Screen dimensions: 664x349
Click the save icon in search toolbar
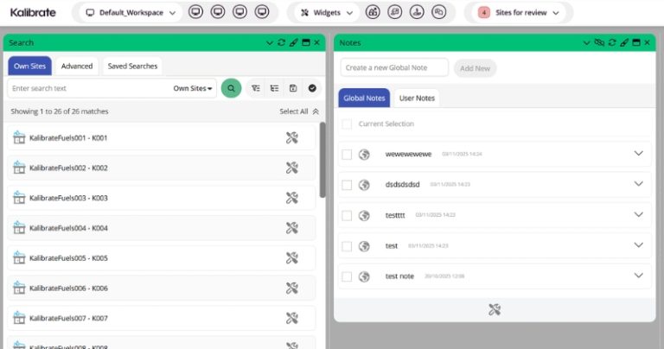[x=293, y=88]
